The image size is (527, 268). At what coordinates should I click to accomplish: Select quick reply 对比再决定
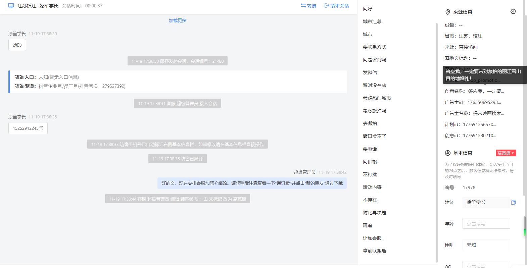tap(375, 213)
